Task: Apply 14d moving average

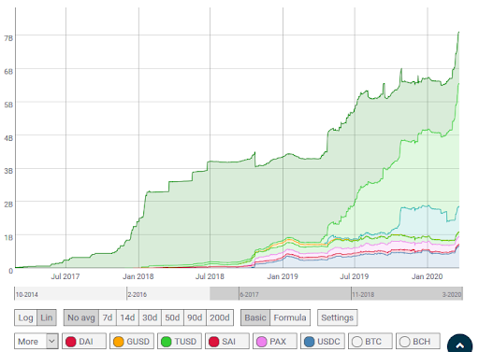Action: (127, 317)
